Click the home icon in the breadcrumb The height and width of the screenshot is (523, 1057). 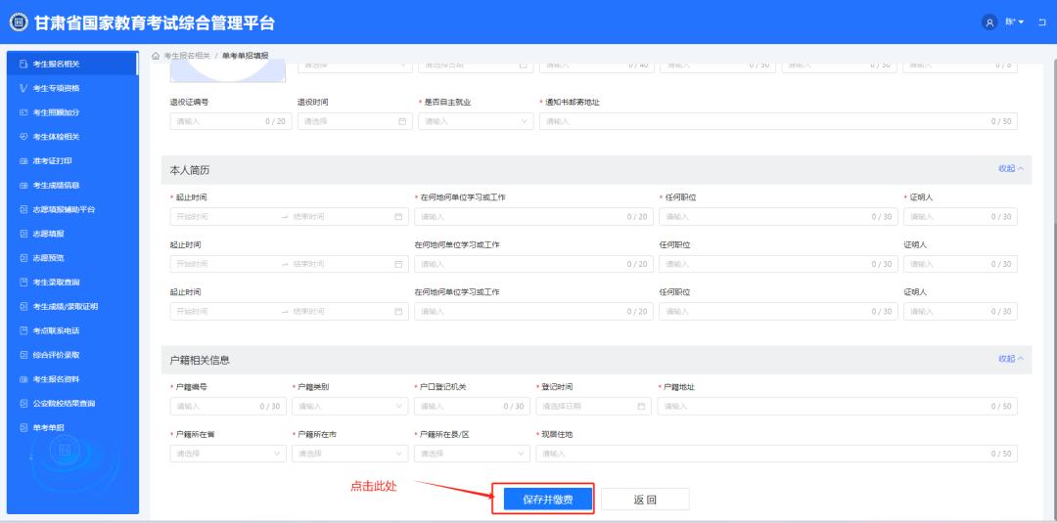[x=157, y=55]
